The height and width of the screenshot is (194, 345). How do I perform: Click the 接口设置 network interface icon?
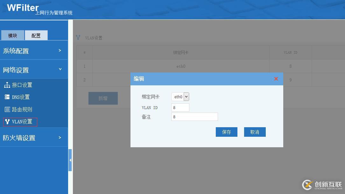click(x=7, y=85)
